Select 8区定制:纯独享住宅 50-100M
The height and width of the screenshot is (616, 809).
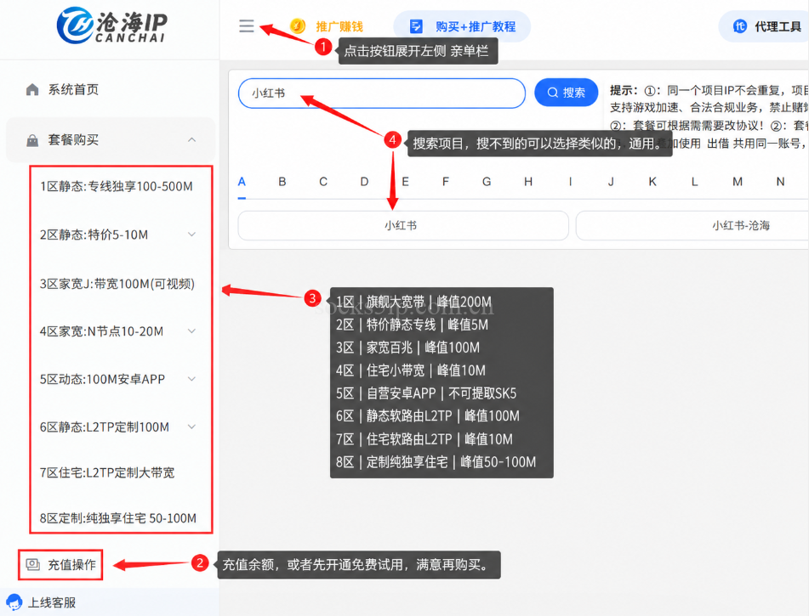pos(118,518)
